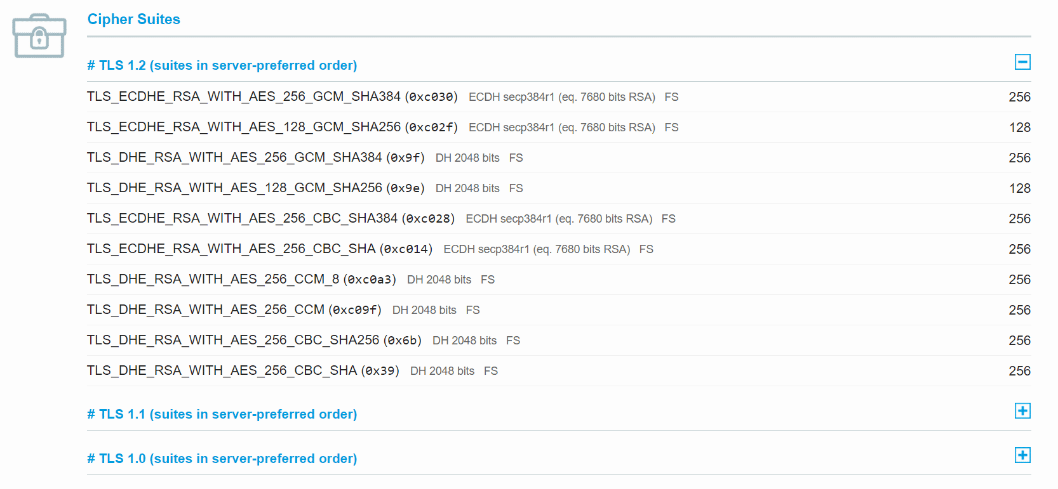The height and width of the screenshot is (489, 1058).
Task: Click the Cipher Suites heading
Action: pos(133,20)
